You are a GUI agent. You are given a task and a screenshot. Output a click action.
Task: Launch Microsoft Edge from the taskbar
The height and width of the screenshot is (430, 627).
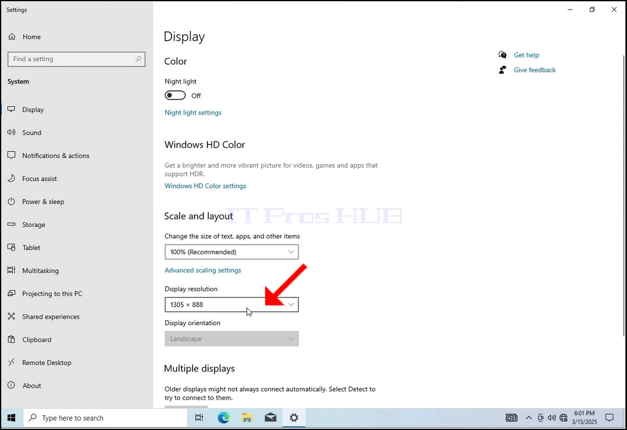click(223, 418)
